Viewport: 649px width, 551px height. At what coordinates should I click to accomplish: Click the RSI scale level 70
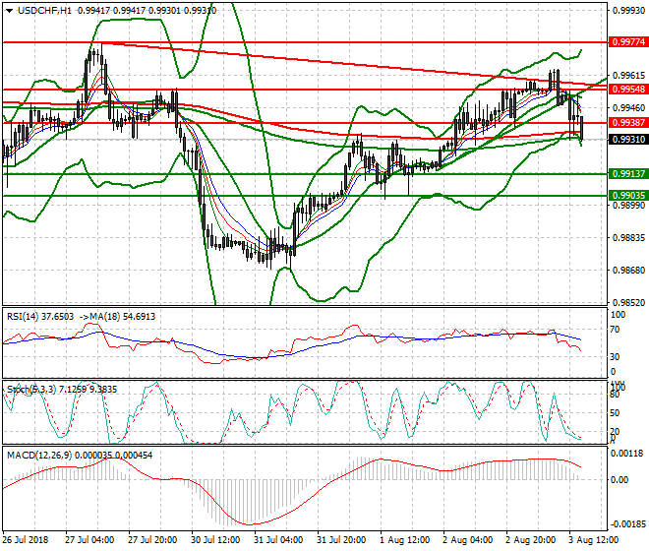click(616, 330)
